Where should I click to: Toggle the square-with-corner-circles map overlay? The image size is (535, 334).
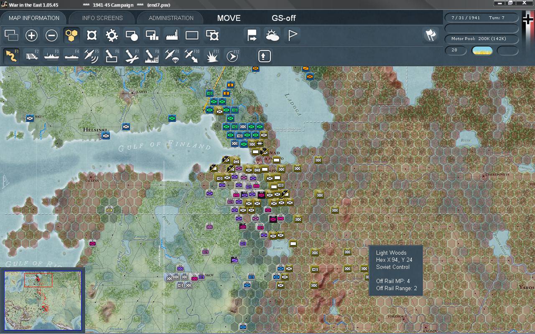pyautogui.click(x=92, y=35)
